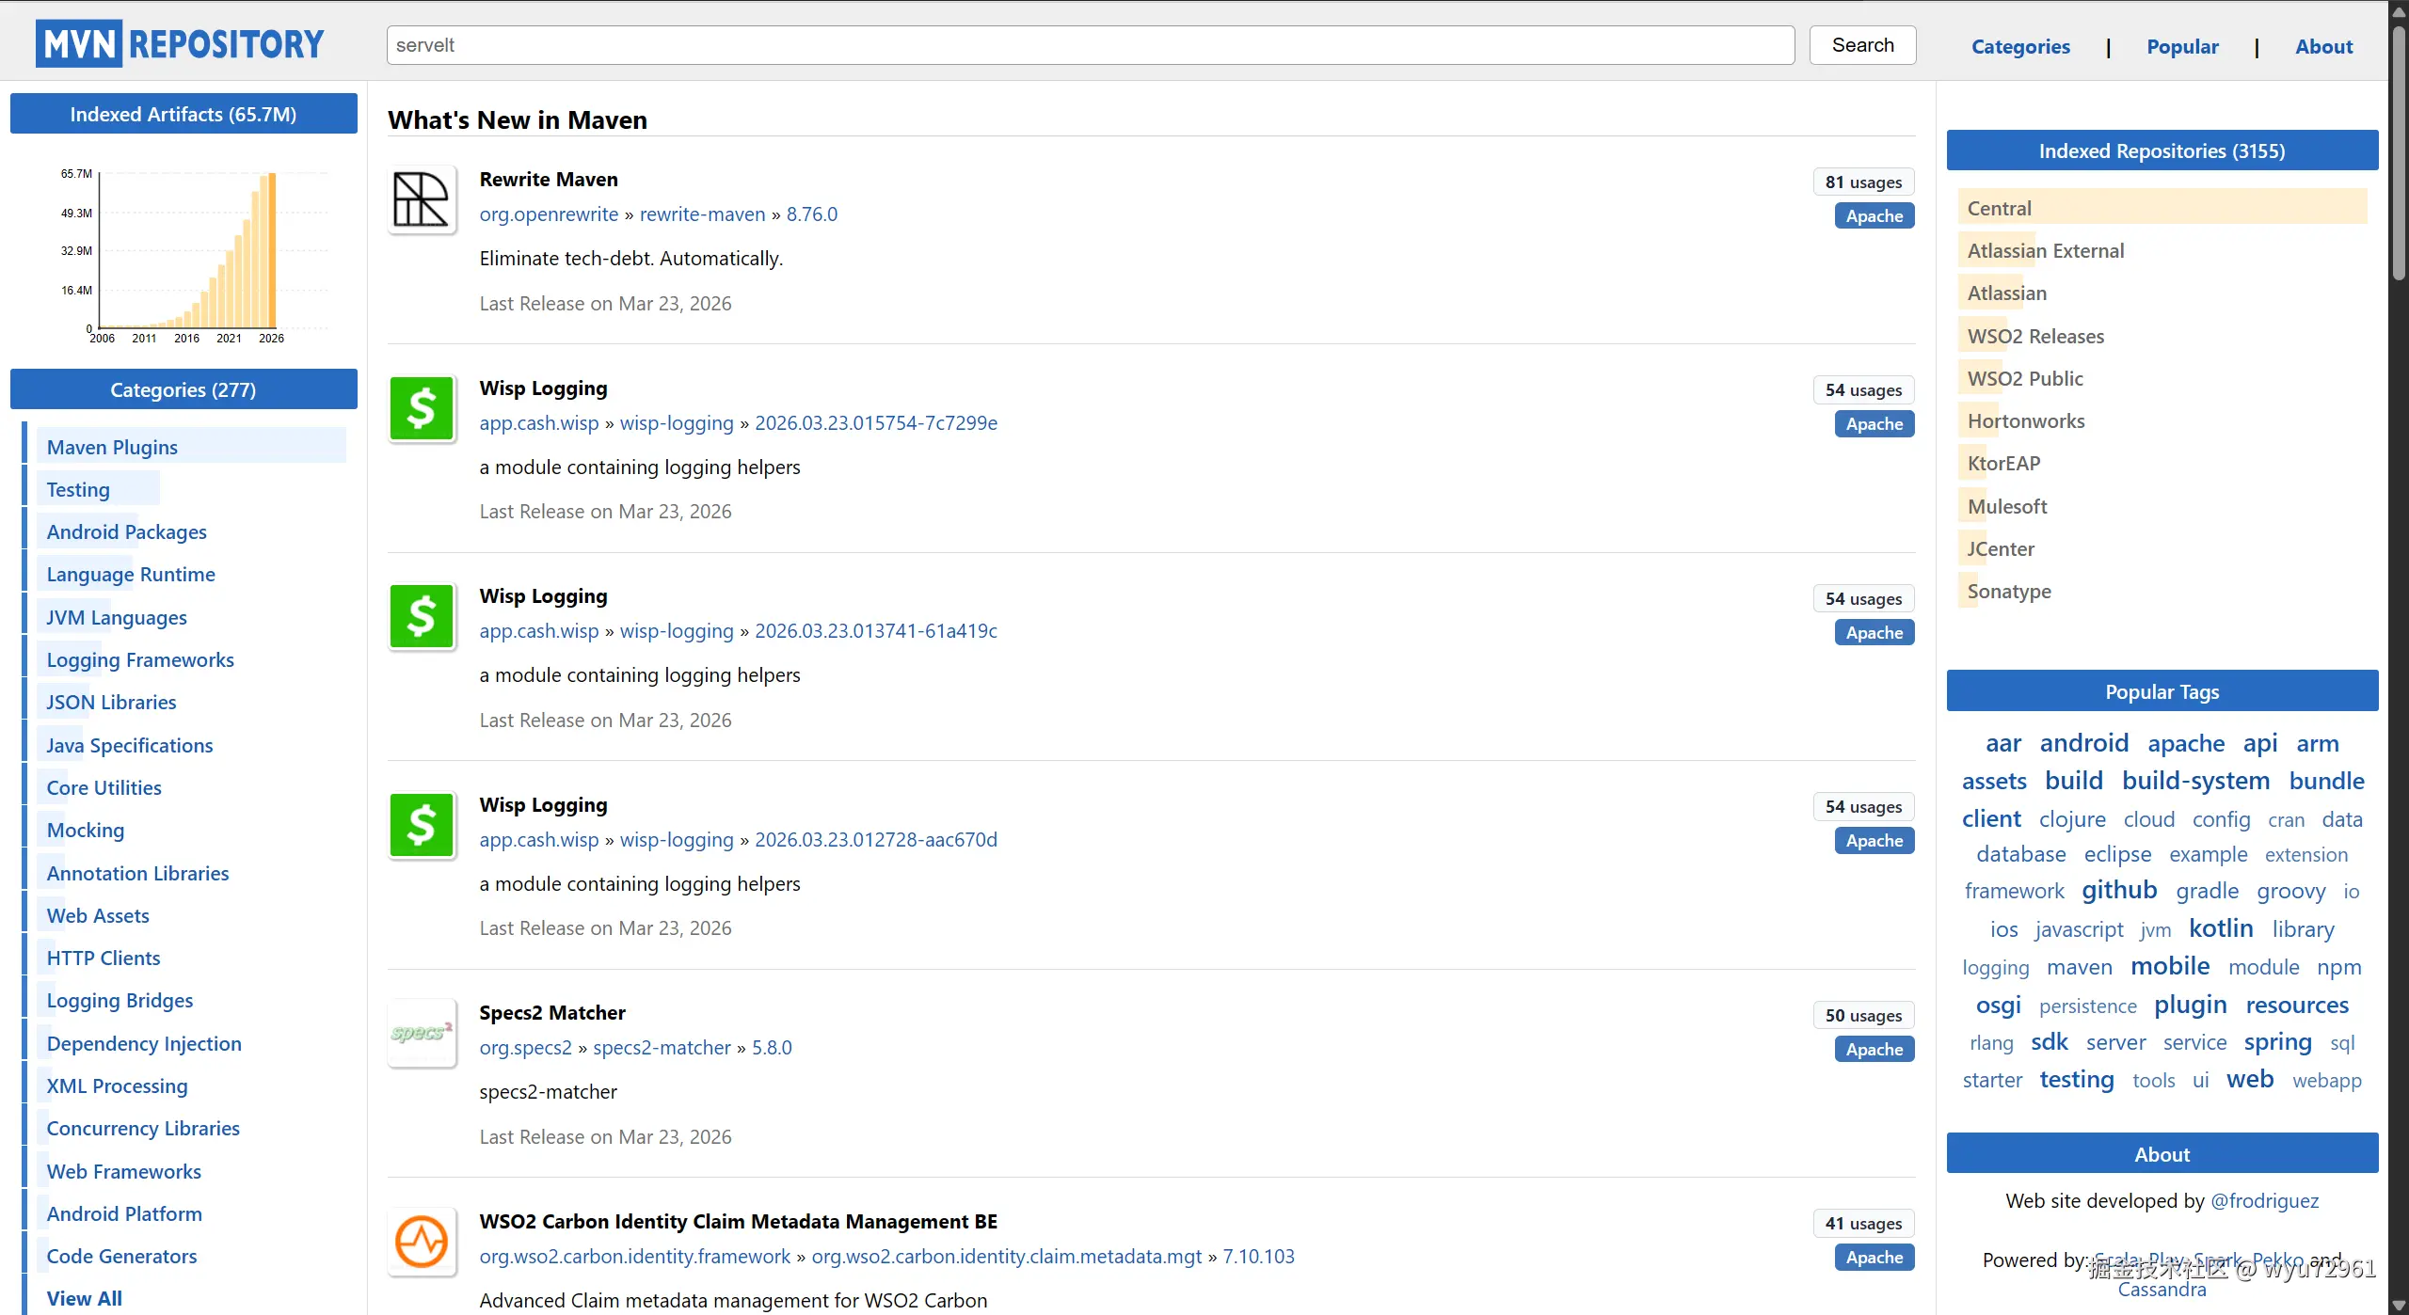
Task: Open the Rewrite Maven artifact logo
Action: tap(422, 199)
